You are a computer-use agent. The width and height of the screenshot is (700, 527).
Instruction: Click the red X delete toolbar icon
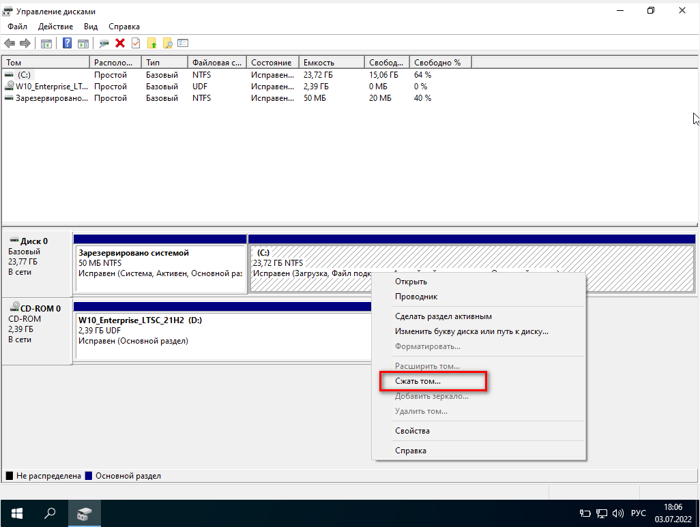coord(120,43)
